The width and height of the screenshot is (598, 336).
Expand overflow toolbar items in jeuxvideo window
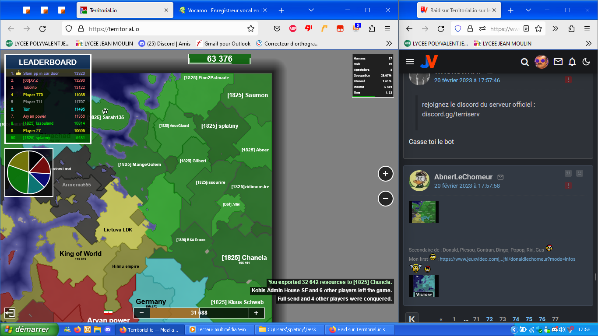pos(556,29)
